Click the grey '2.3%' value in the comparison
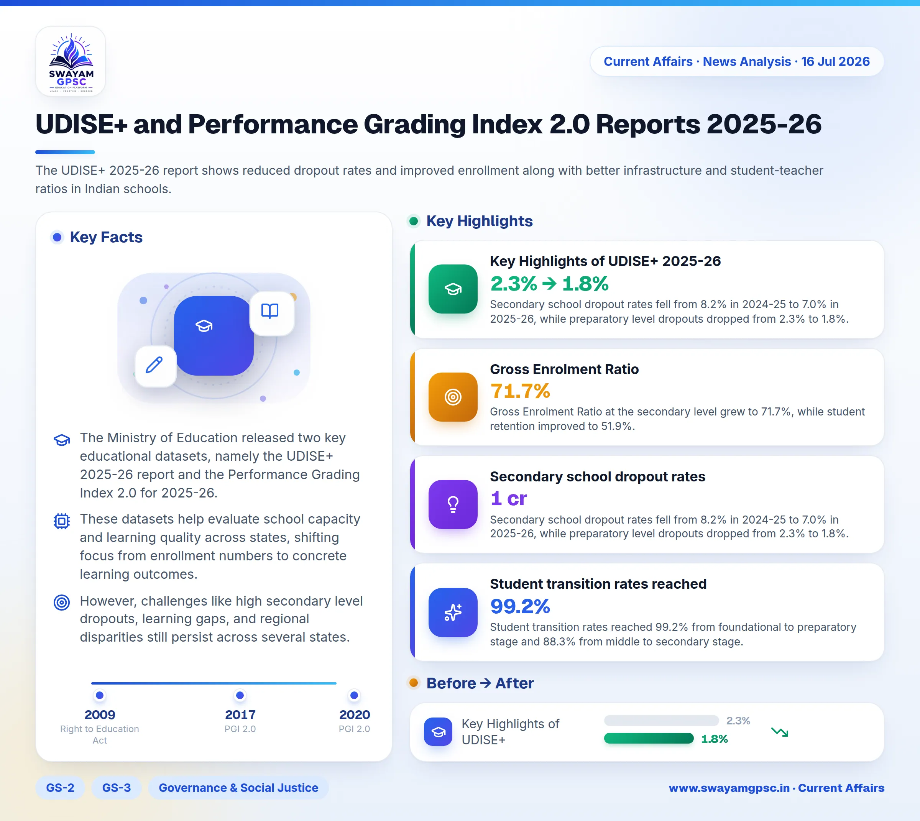The width and height of the screenshot is (920, 821). (x=738, y=721)
